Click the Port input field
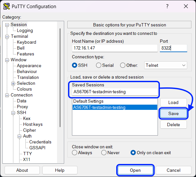This screenshot has width=196, height=177. (x=174, y=48)
